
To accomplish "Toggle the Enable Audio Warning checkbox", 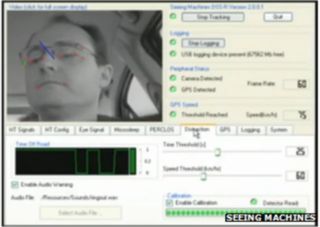I will 15,184.
